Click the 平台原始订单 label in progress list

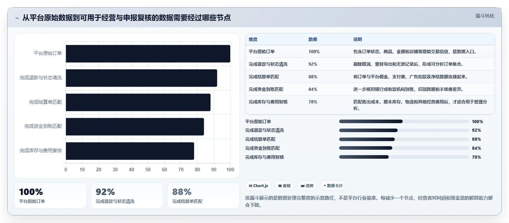[x=258, y=122]
